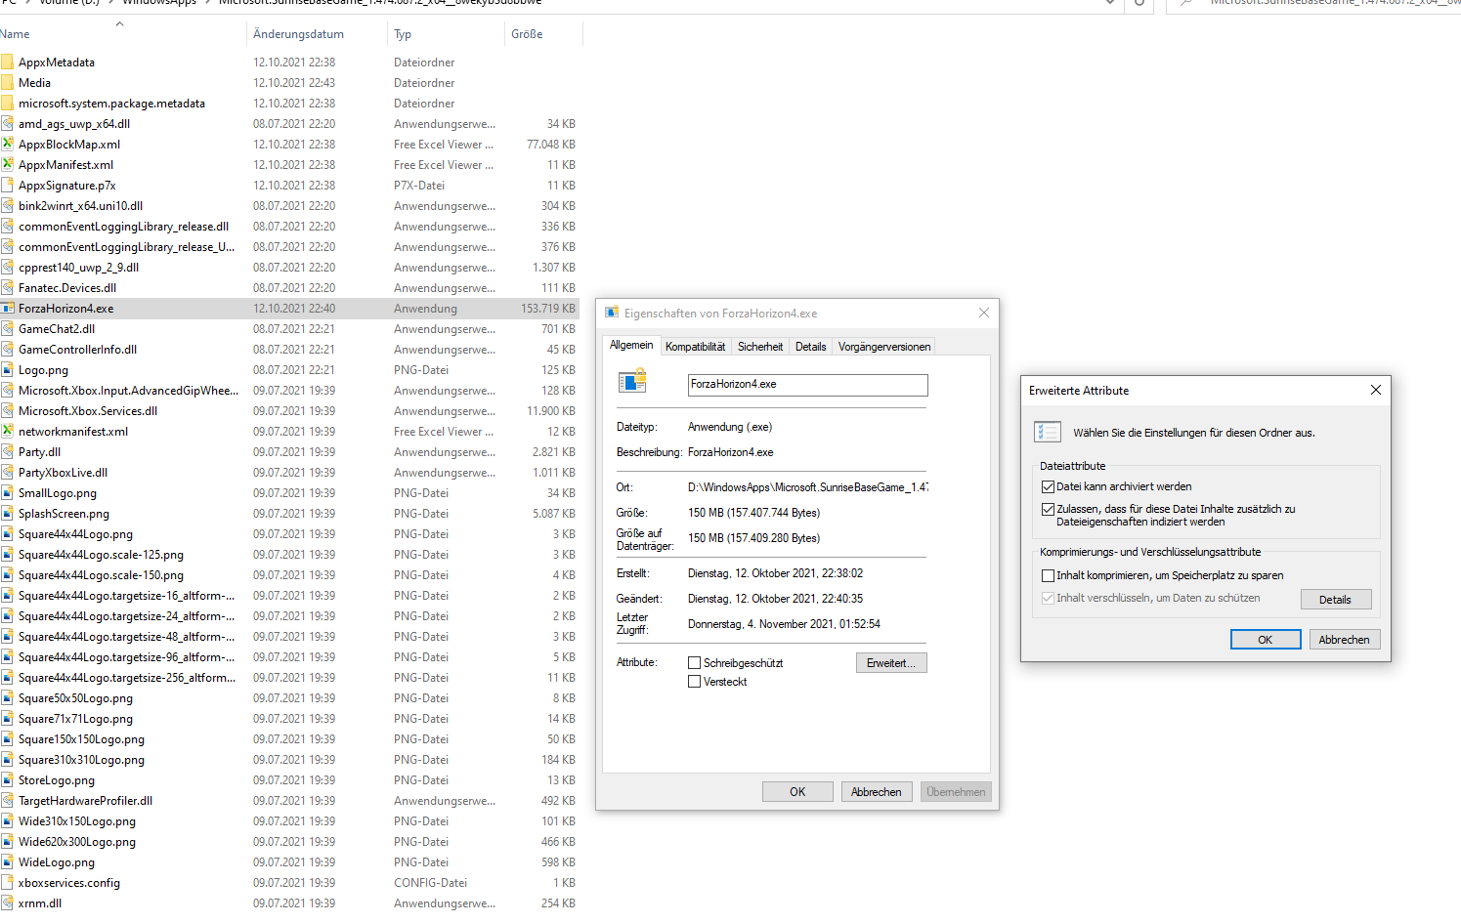Viewport: 1461px width, 923px height.
Task: Click the filename field containing ForzaHorizon4.exe
Action: [x=808, y=385]
